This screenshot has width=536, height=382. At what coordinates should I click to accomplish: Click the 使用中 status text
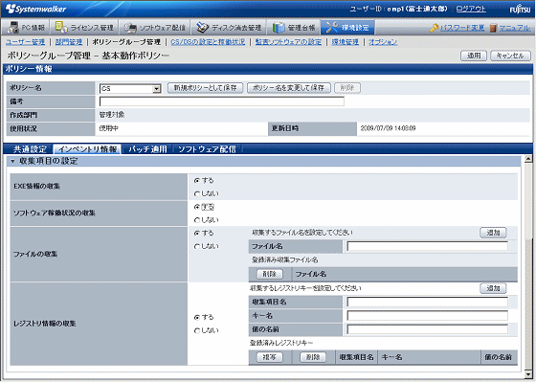click(109, 128)
